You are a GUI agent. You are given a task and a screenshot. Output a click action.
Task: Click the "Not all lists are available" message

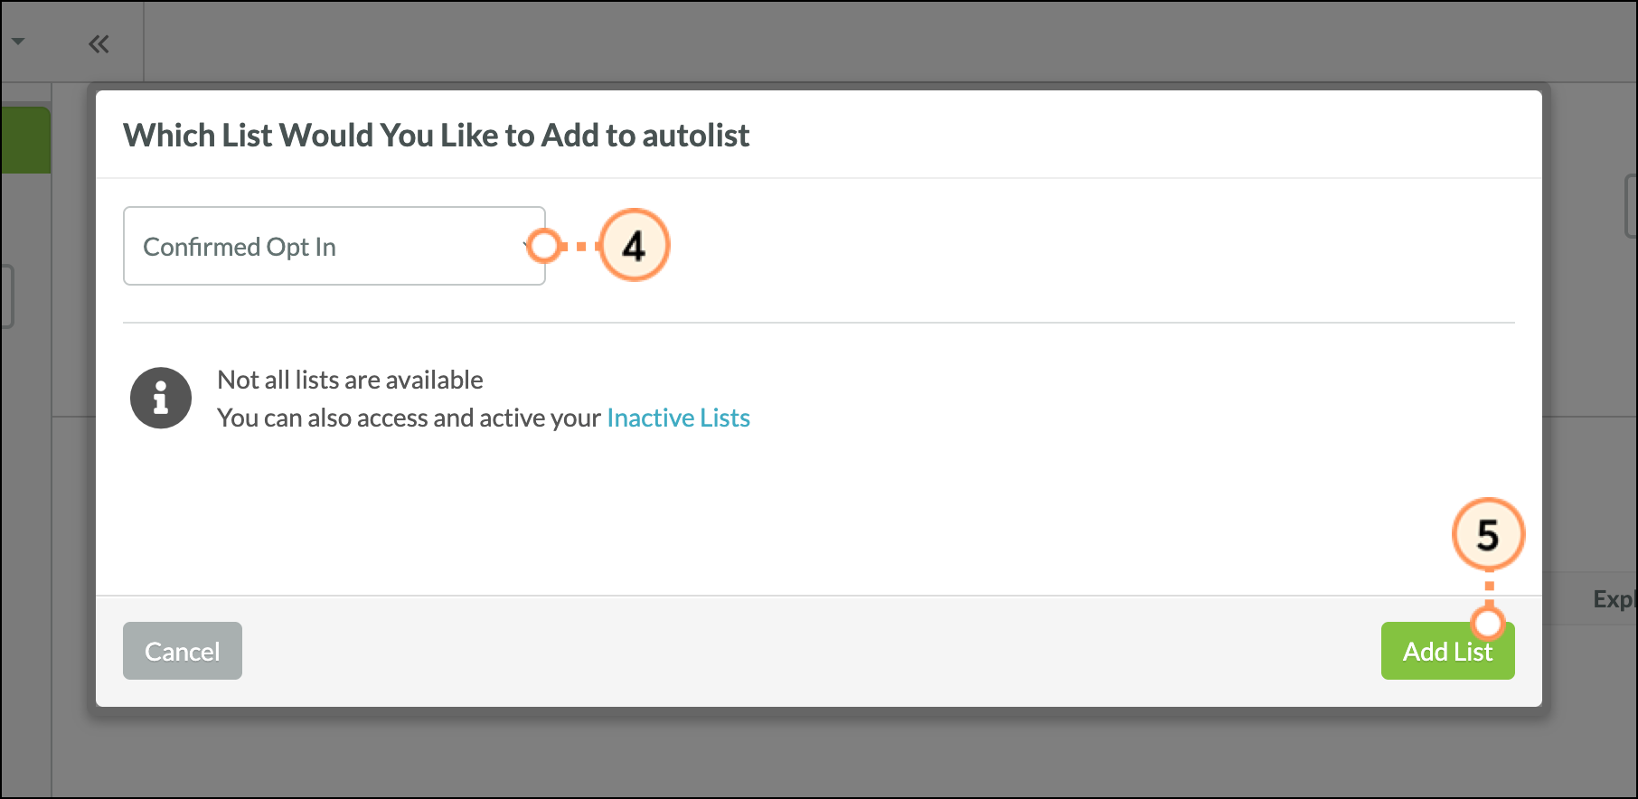pos(350,380)
